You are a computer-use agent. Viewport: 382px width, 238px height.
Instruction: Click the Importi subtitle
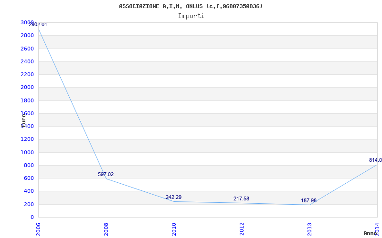click(x=191, y=16)
